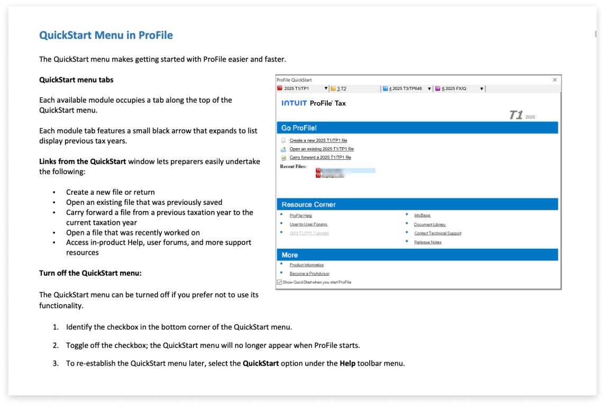Screen dimensions: 605x406
Task: Click the bullet Create a new file or return
Action: 111,192
